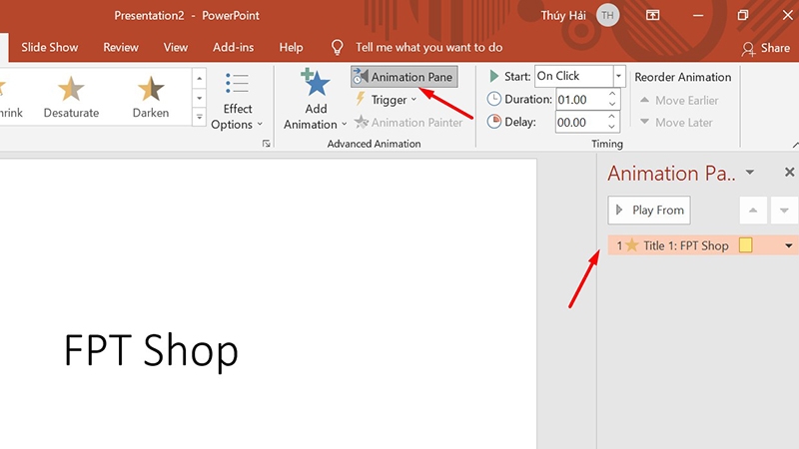Open the View ribbon tab
The image size is (799, 449).
pyautogui.click(x=176, y=47)
